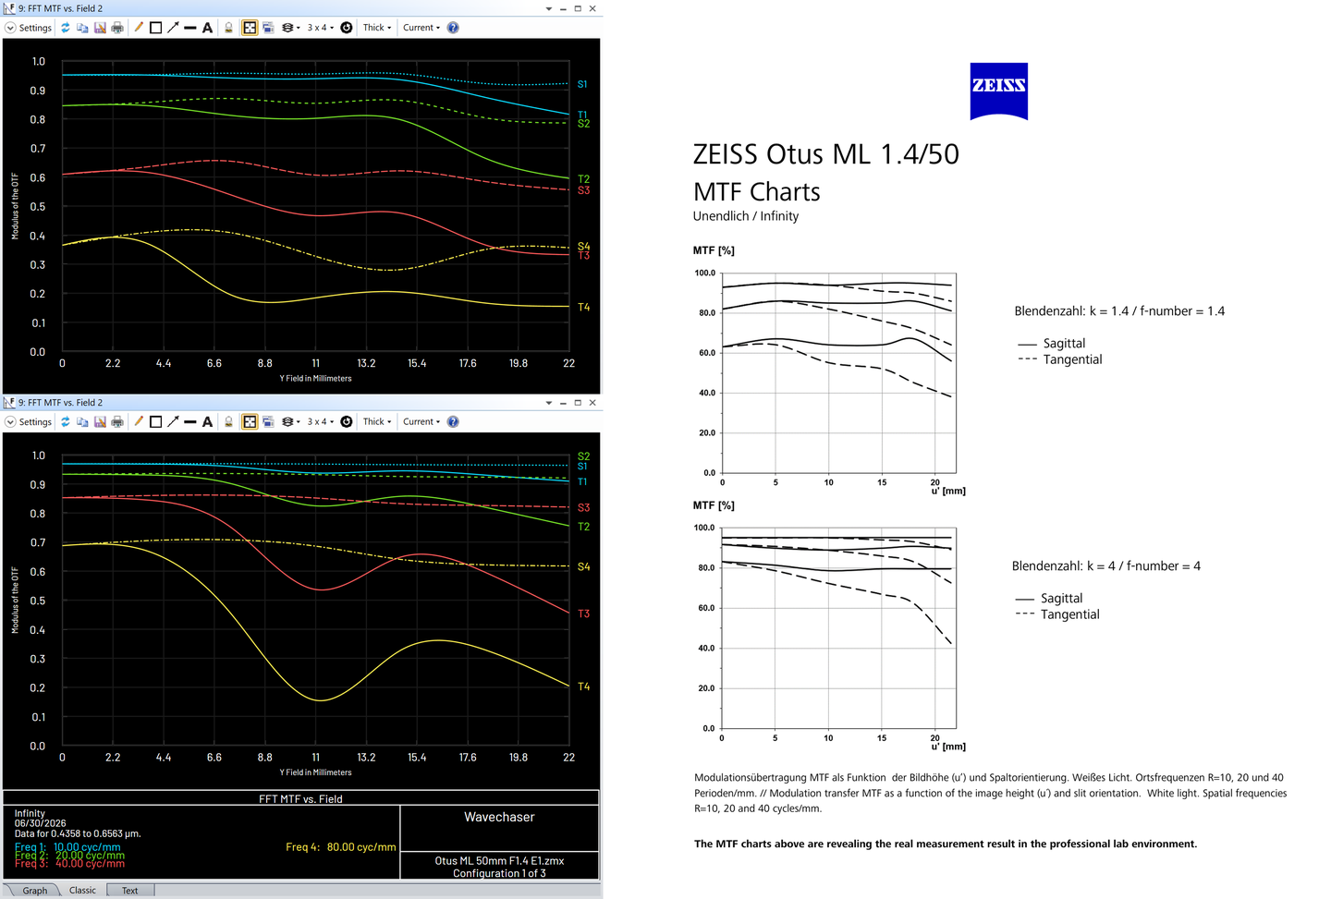Open the layers dropdown in top toolbar
This screenshot has height=899, width=1331.
(x=290, y=28)
